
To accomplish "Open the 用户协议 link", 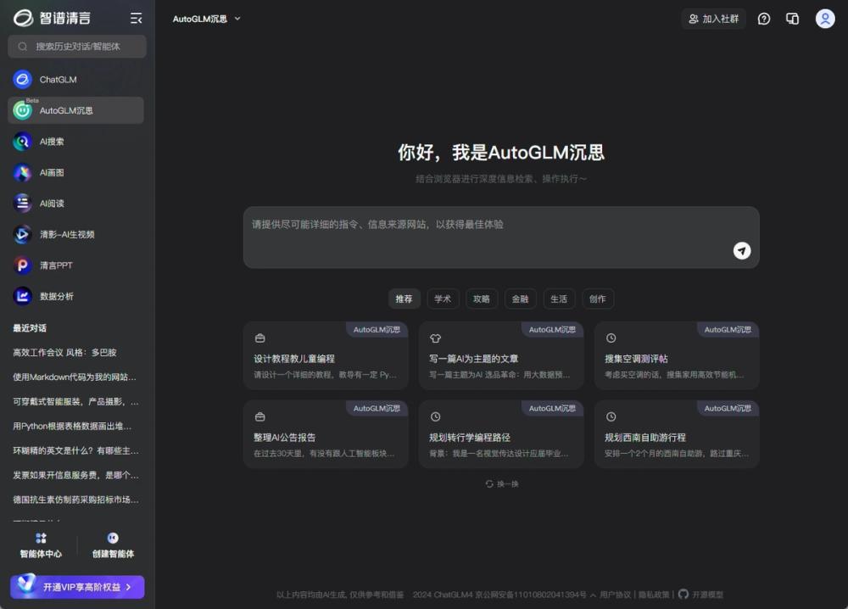I will [x=615, y=595].
